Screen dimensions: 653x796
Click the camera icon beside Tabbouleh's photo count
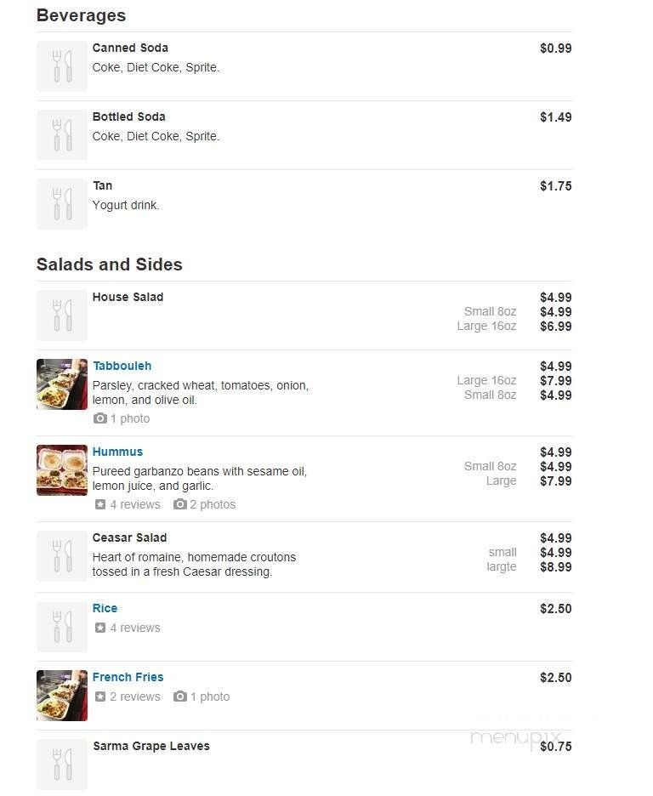pyautogui.click(x=101, y=418)
